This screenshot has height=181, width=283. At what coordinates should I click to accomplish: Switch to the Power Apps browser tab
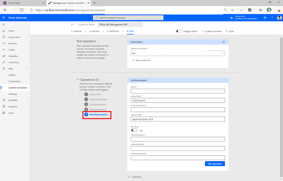tap(23, 3)
